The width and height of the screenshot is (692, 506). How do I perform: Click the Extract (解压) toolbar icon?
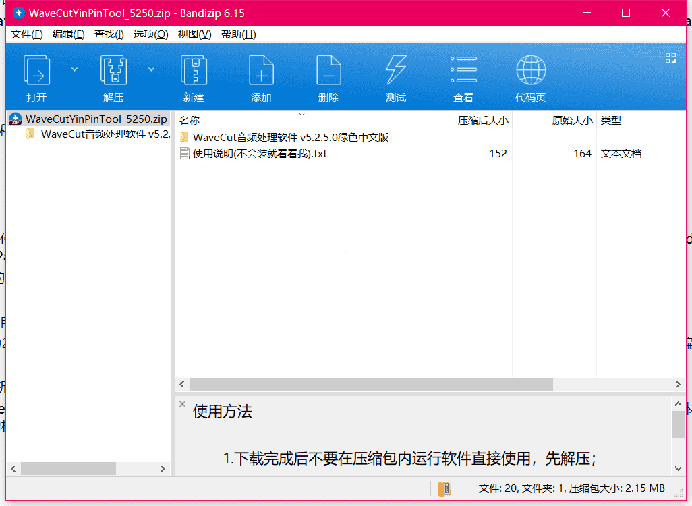coord(113,69)
